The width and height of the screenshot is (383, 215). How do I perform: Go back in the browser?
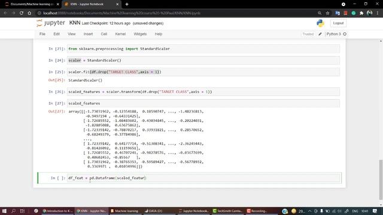point(5,13)
